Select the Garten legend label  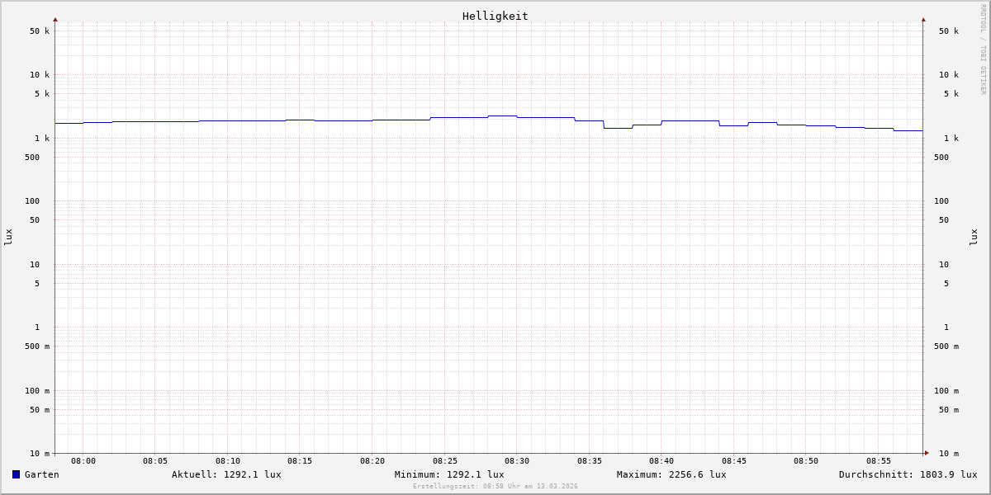pyautogui.click(x=41, y=474)
